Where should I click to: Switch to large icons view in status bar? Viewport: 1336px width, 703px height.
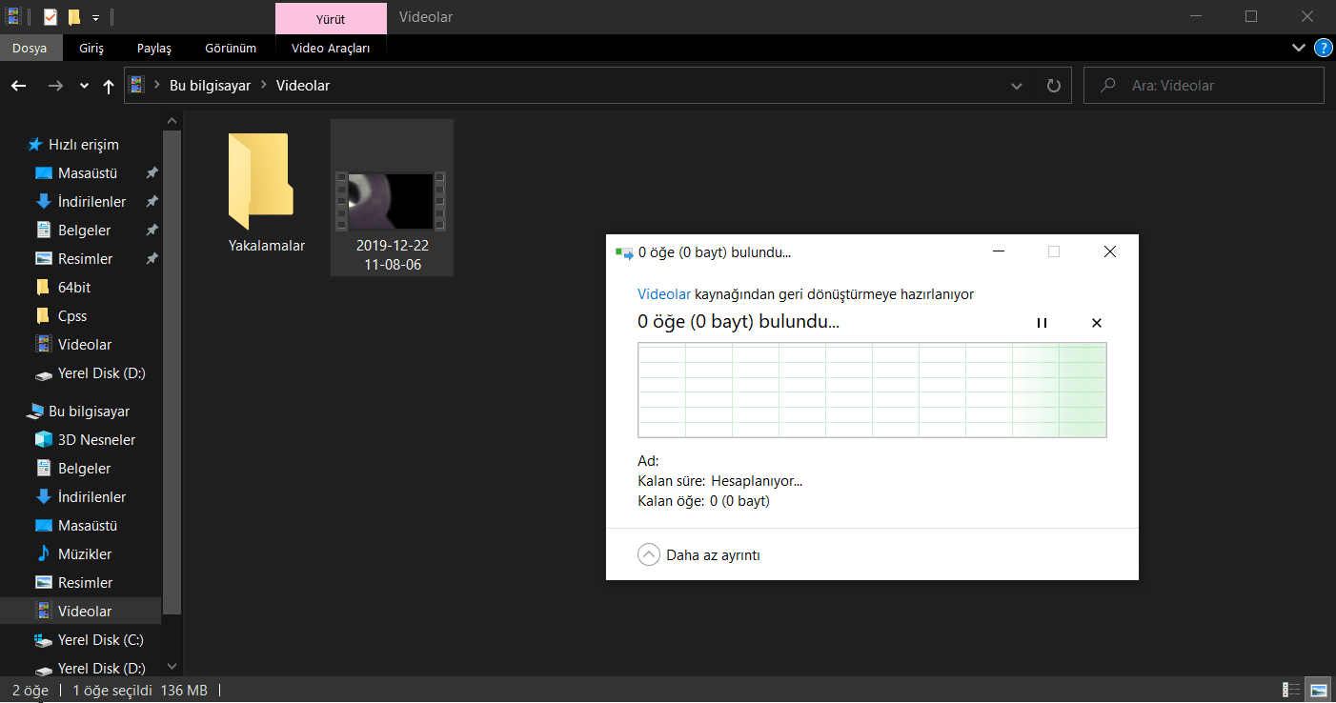(x=1319, y=690)
